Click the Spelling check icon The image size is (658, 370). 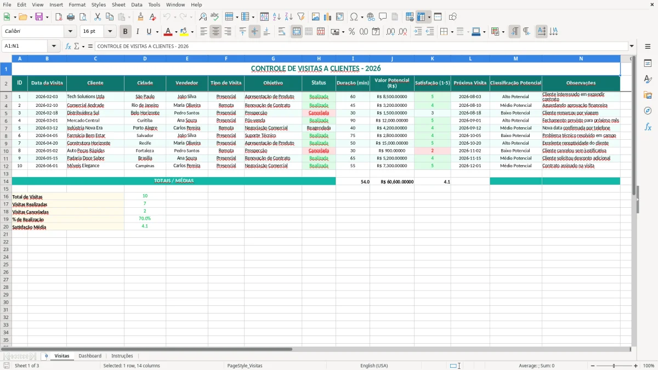(x=215, y=17)
